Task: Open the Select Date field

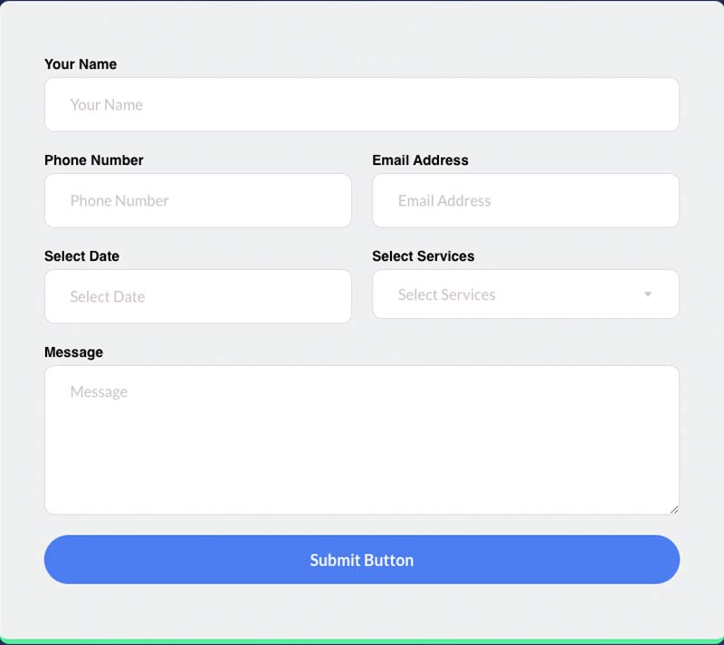Action: [x=197, y=297]
